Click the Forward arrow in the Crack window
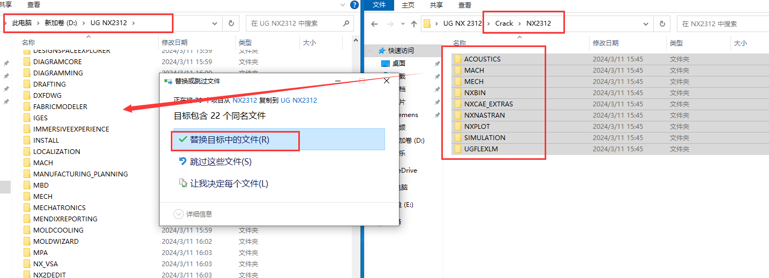This screenshot has width=769, height=278. click(389, 24)
